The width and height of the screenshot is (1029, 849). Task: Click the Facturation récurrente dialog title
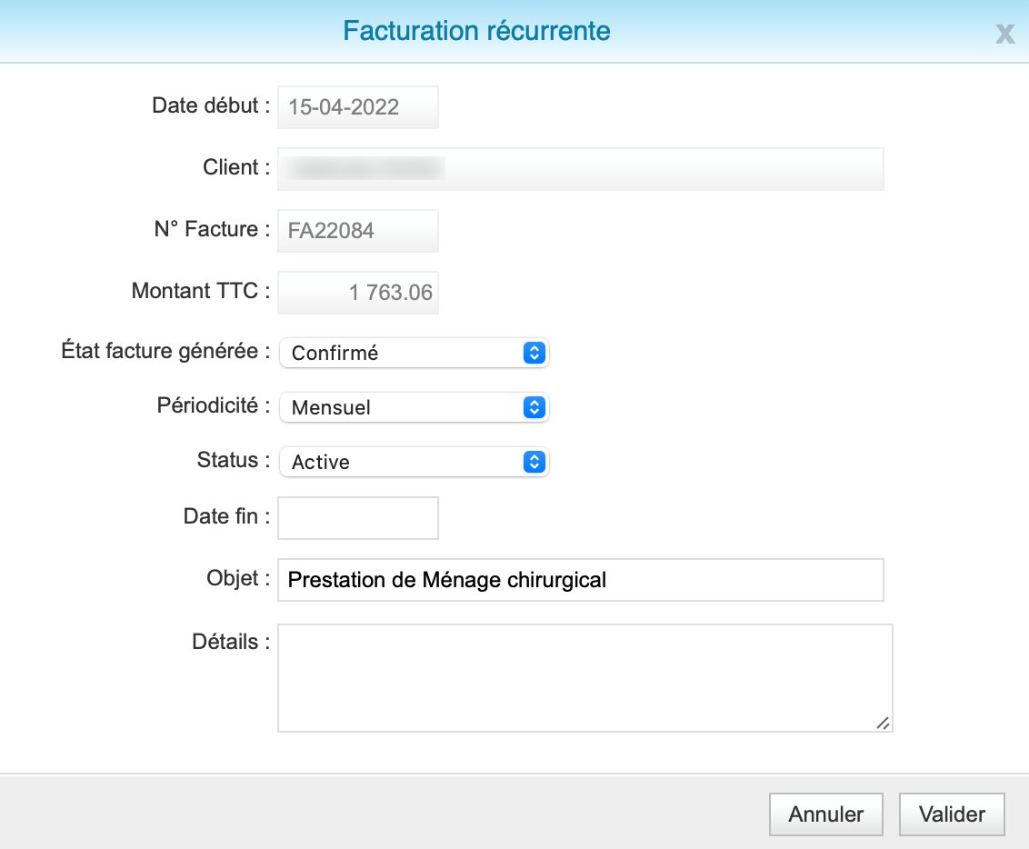click(477, 31)
